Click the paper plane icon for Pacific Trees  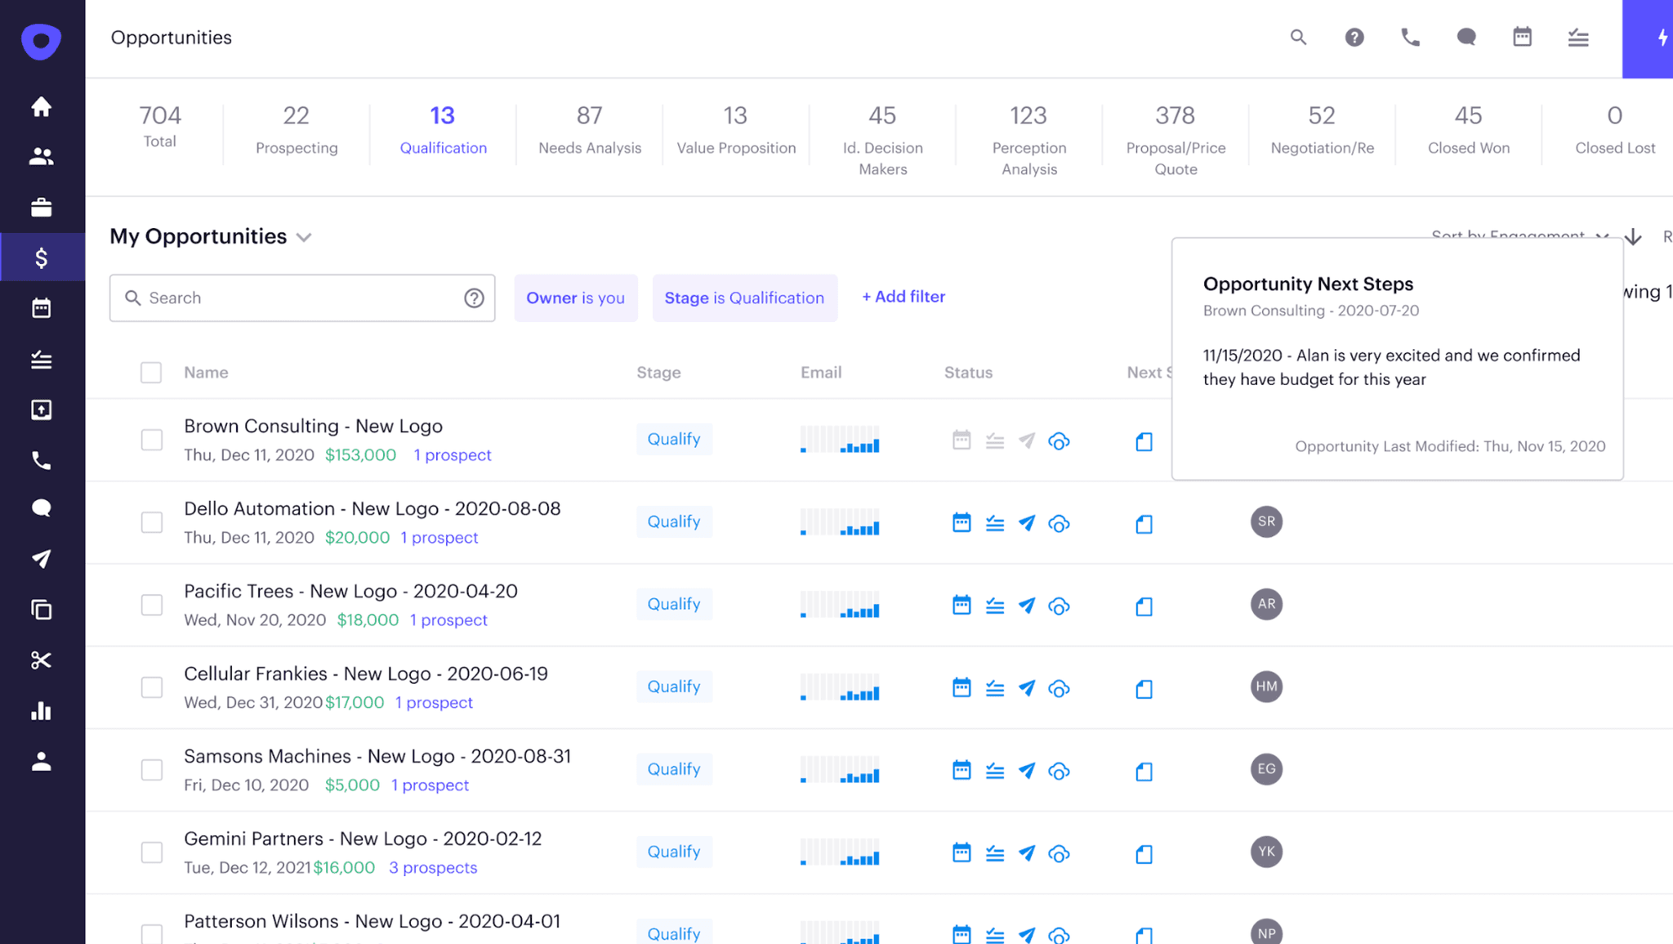pos(1027,606)
